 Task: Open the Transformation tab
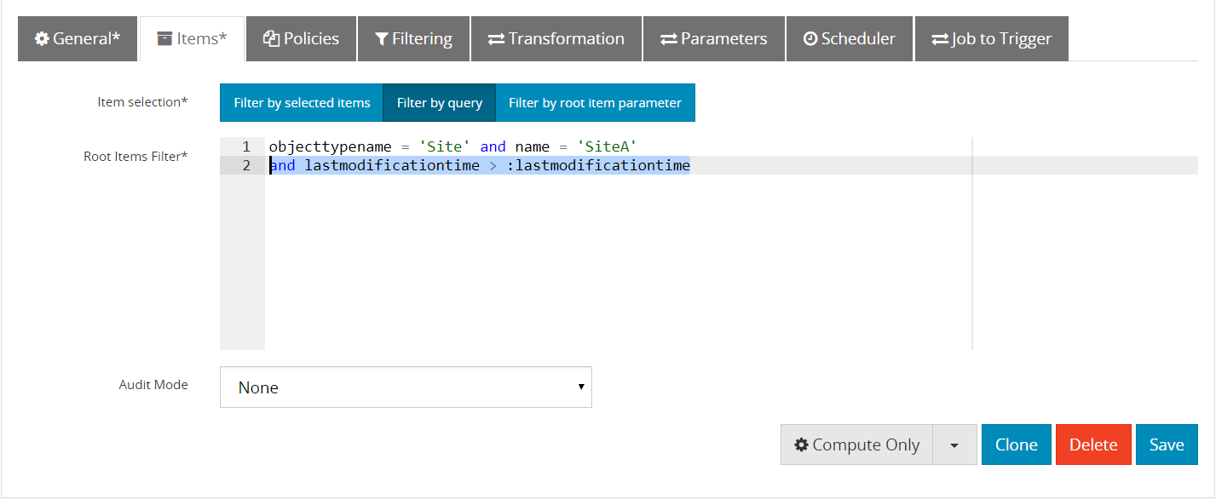556,39
